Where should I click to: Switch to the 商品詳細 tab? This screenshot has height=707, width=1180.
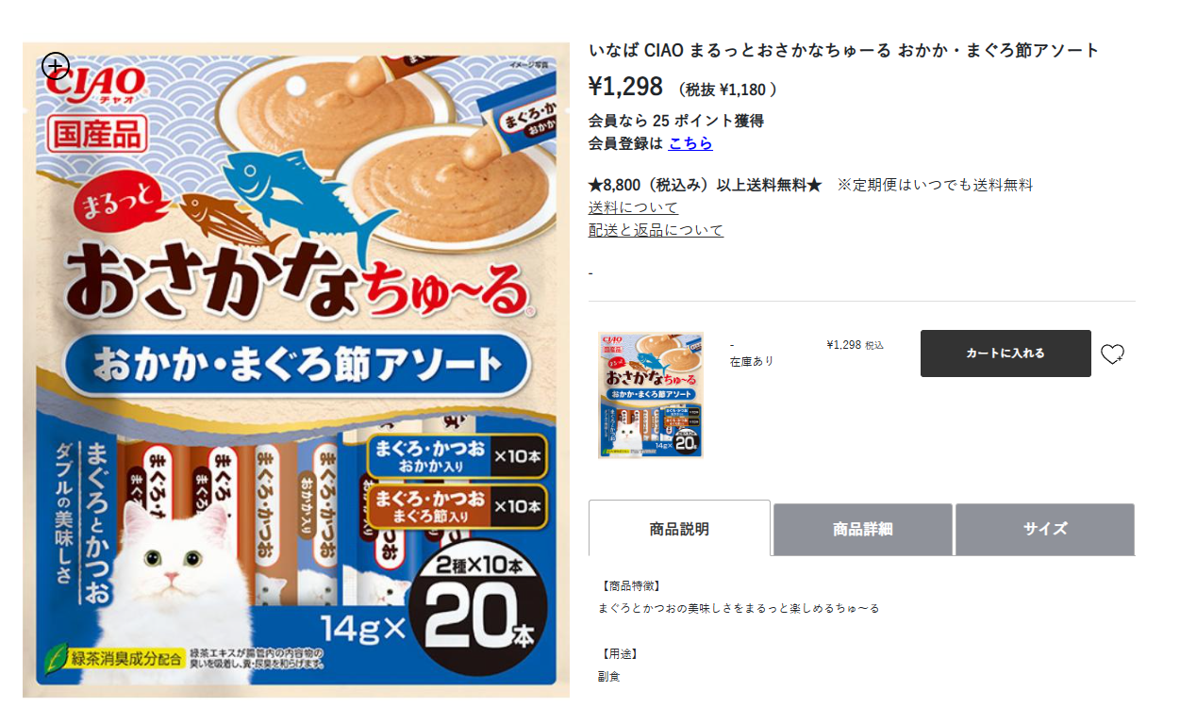tap(862, 529)
